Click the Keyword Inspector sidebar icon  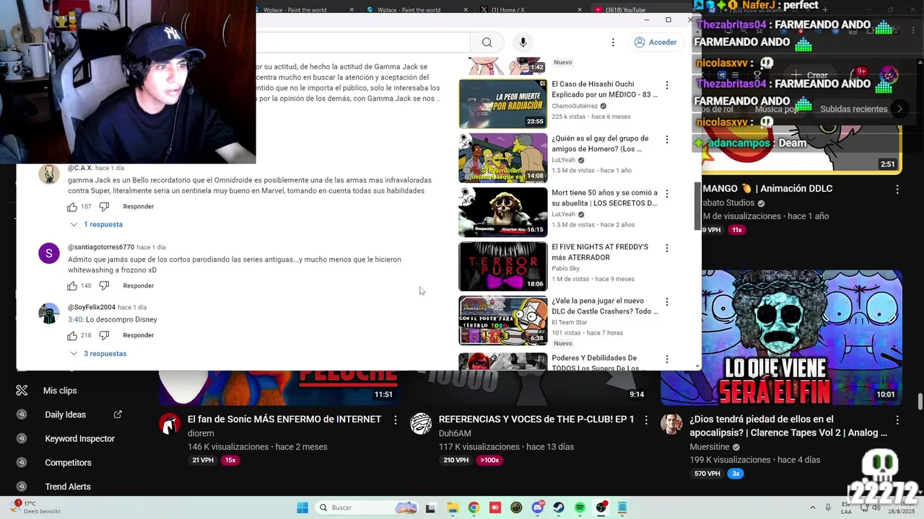(x=22, y=439)
